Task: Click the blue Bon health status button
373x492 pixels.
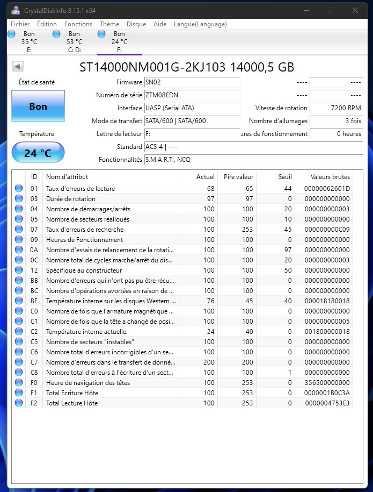Action: point(38,106)
